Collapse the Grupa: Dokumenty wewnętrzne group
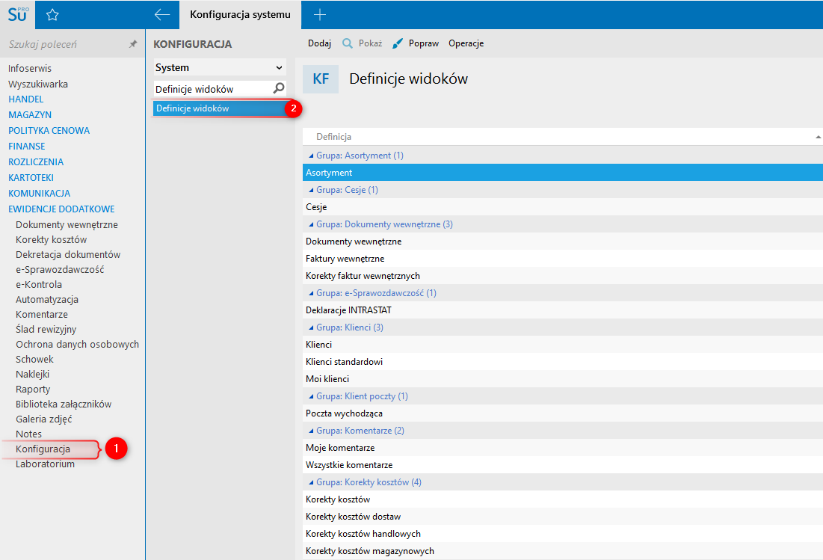This screenshot has height=560, width=823. (312, 224)
